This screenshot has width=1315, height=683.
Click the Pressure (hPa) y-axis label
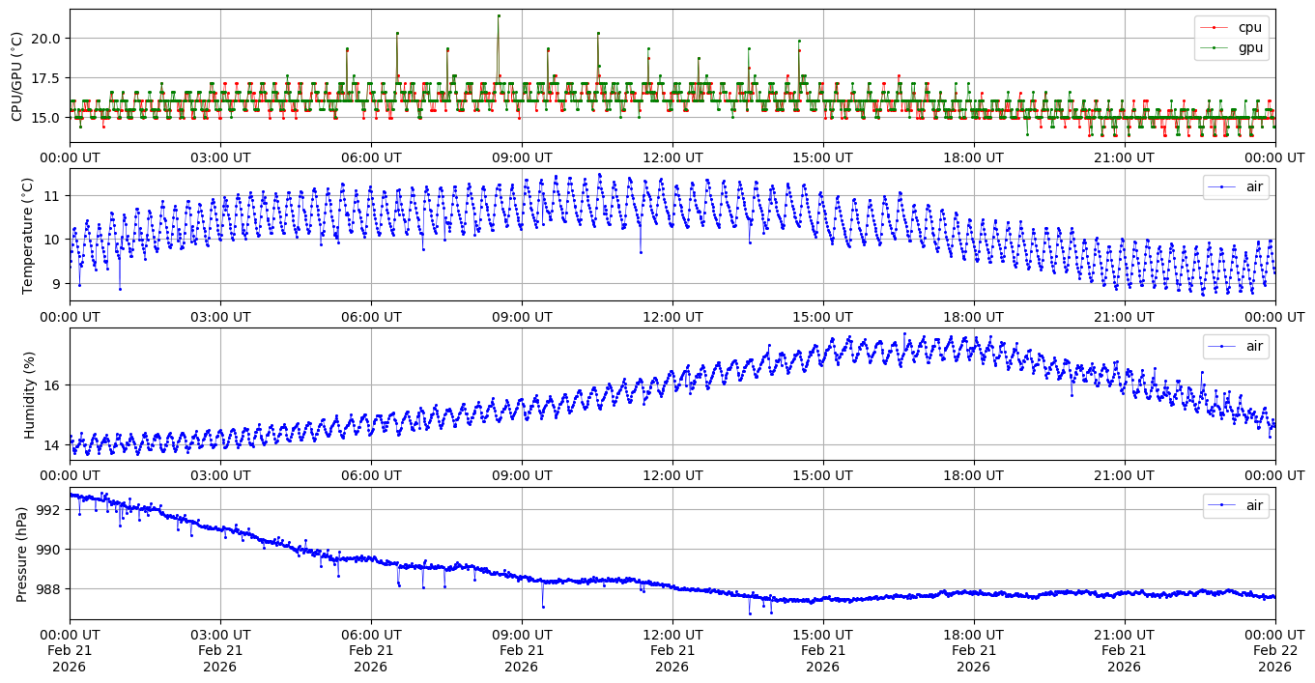coord(21,553)
